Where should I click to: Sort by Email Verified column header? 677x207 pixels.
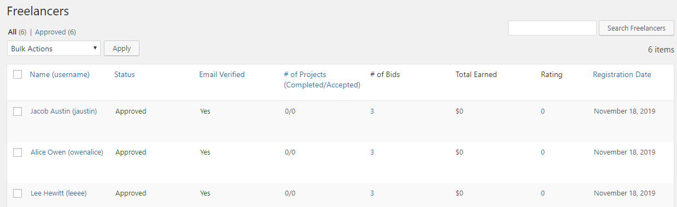(x=221, y=74)
